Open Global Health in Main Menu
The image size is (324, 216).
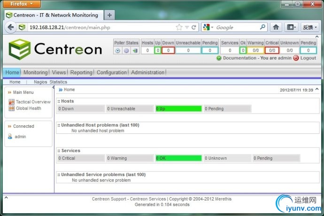[29, 108]
